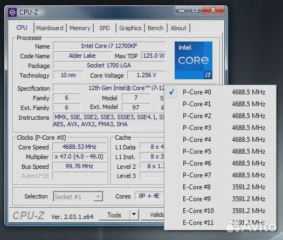Open the SPD tab

point(105,28)
